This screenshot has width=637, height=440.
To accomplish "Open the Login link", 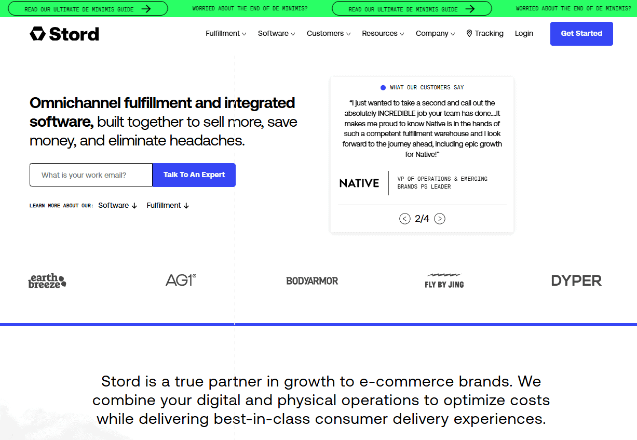I will [x=524, y=33].
